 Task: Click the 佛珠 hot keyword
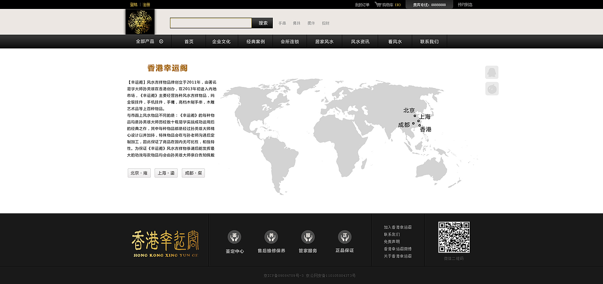[x=296, y=23]
